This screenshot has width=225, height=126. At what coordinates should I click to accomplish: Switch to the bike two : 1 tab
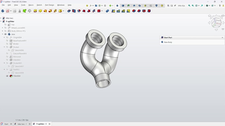coord(22,124)
